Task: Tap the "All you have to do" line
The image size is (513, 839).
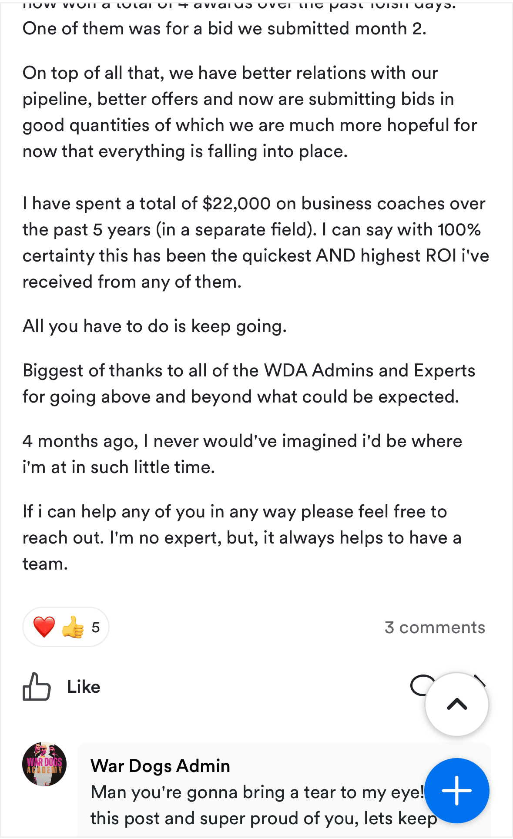Action: [x=154, y=326]
